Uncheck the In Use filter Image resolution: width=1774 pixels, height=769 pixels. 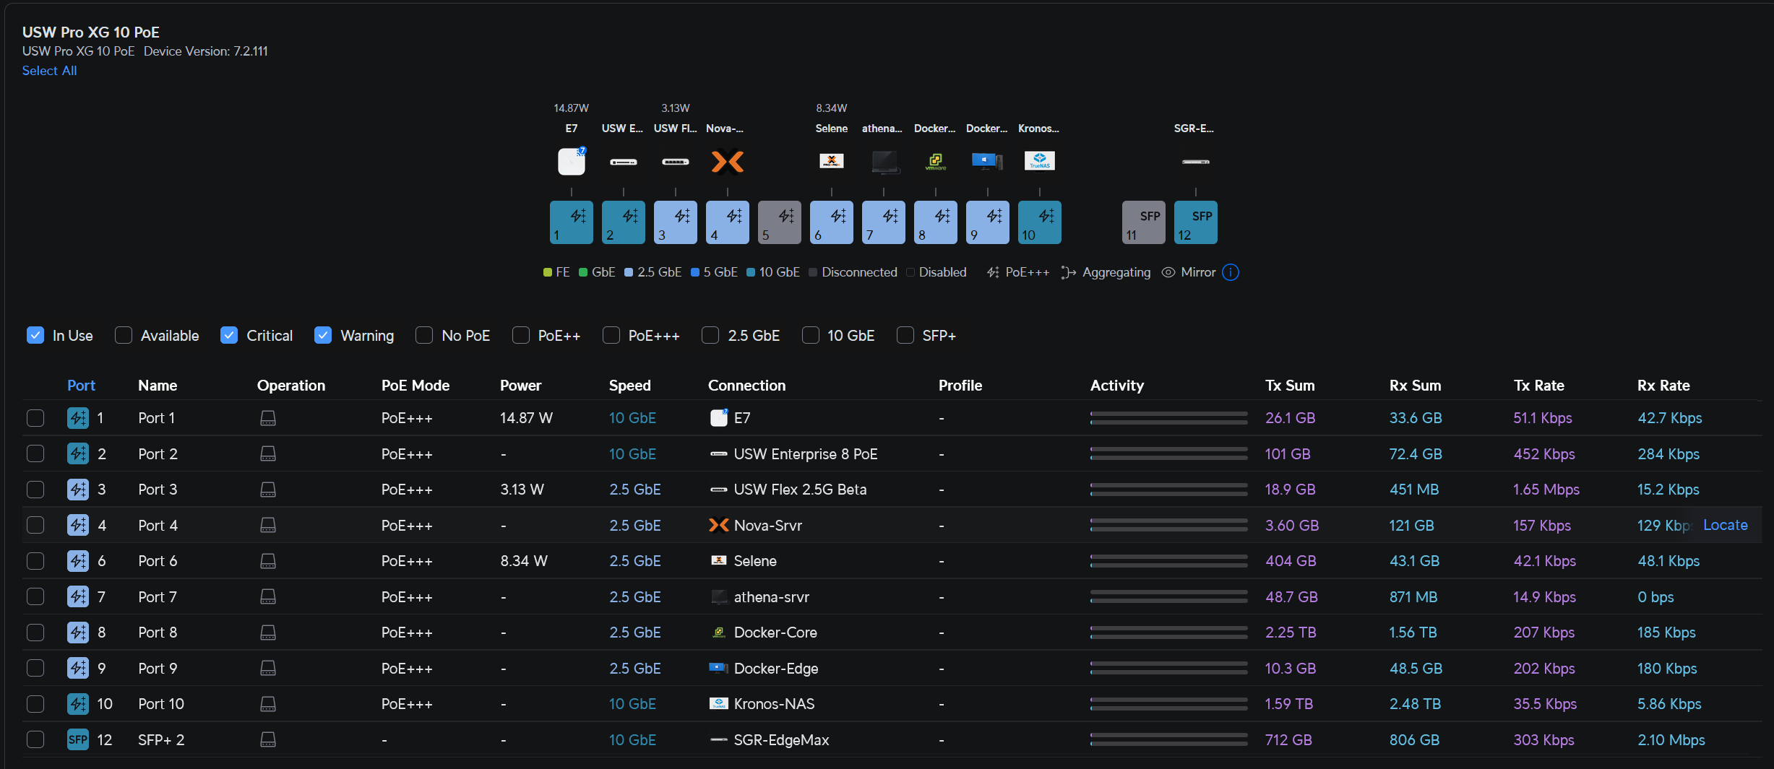click(35, 336)
